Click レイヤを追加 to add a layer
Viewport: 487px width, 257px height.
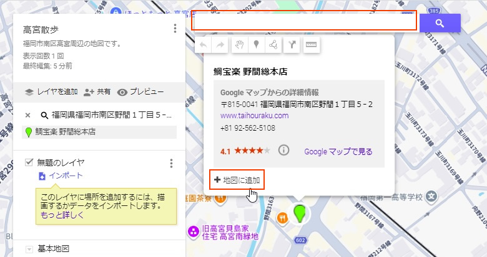click(x=51, y=92)
